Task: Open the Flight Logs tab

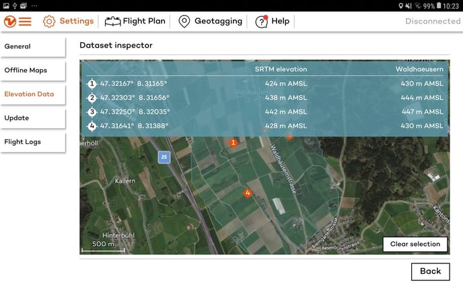Action: [32, 142]
